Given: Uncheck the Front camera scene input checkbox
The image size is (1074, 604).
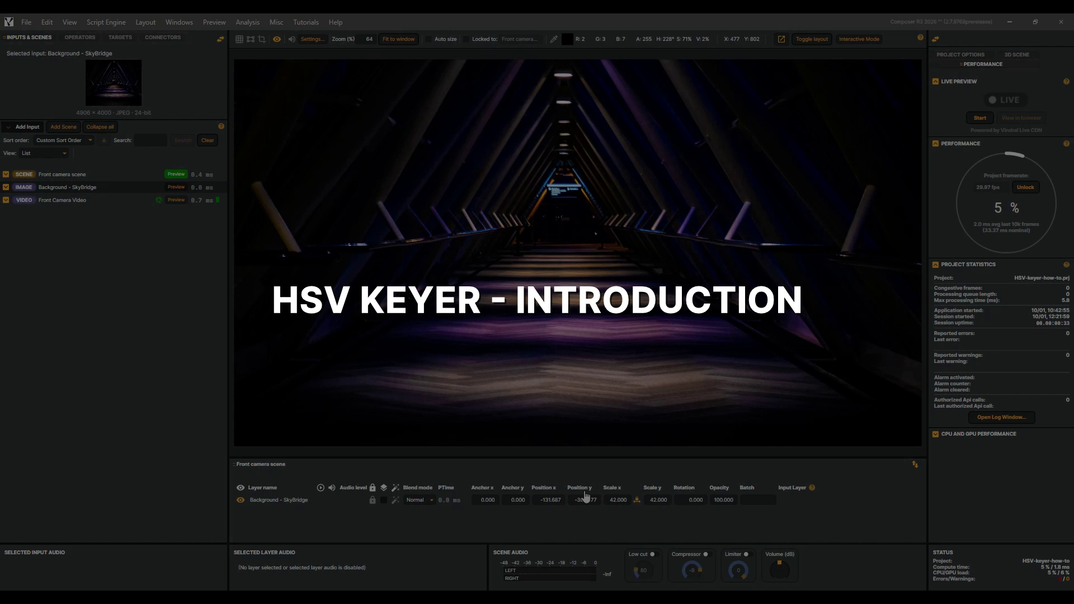Looking at the screenshot, I should [x=6, y=174].
